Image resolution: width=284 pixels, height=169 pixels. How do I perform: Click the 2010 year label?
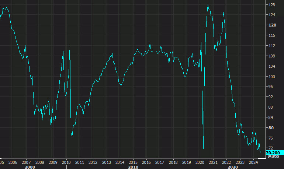coord(66,162)
